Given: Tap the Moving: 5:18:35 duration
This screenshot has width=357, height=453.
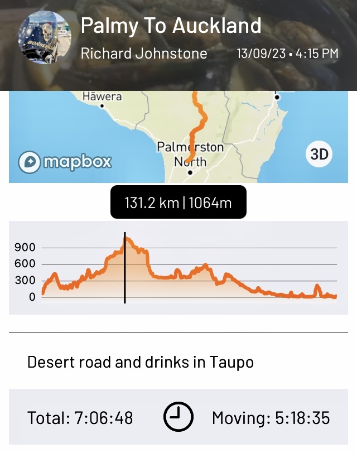Looking at the screenshot, I should pos(271,417).
